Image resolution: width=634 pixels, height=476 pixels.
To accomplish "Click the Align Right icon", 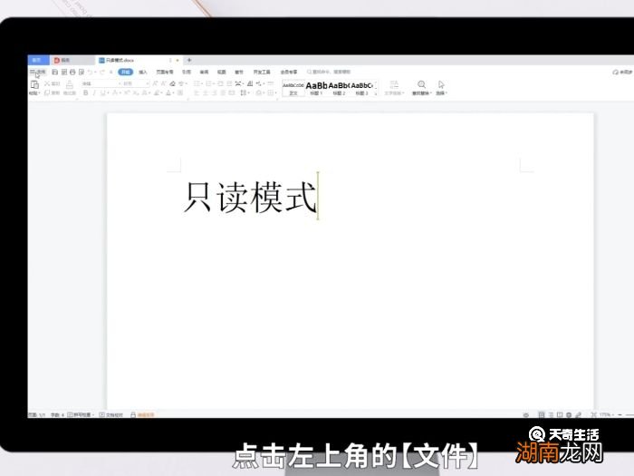I will pos(215,92).
